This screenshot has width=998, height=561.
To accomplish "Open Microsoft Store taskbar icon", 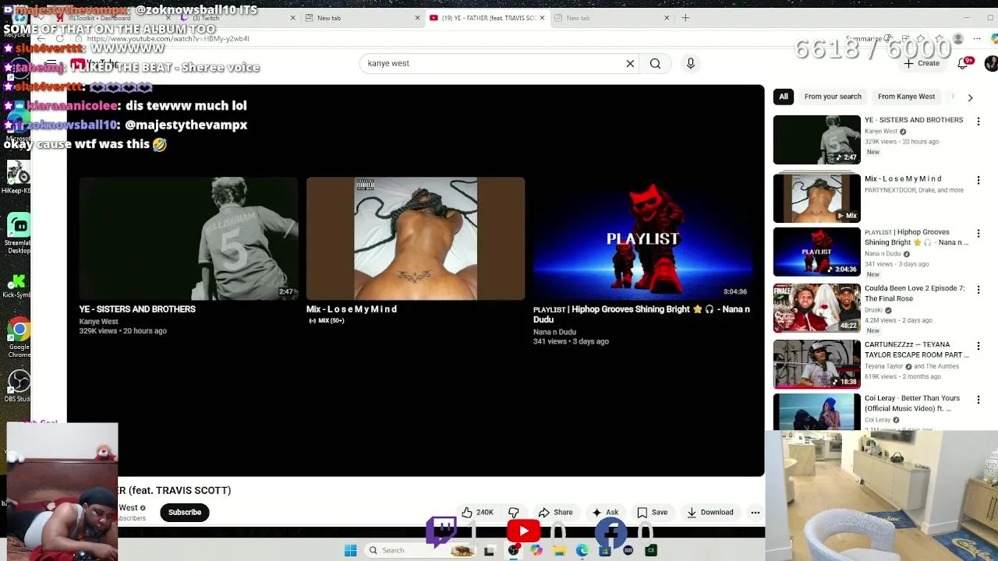I will coord(605,551).
